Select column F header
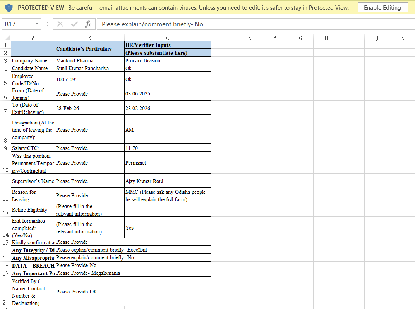This screenshot has height=309, width=415. [275, 38]
